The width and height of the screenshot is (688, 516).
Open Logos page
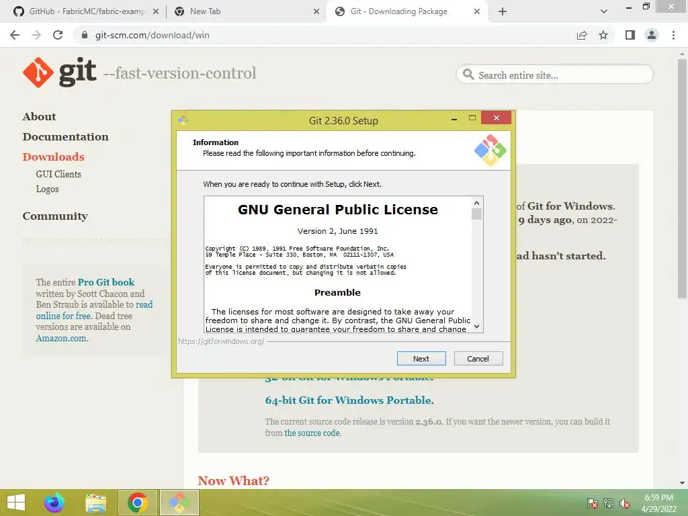[48, 189]
